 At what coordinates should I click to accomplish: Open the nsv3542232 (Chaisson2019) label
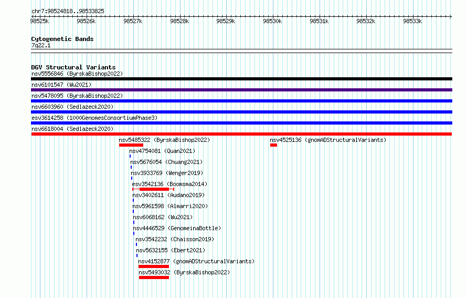click(175, 239)
